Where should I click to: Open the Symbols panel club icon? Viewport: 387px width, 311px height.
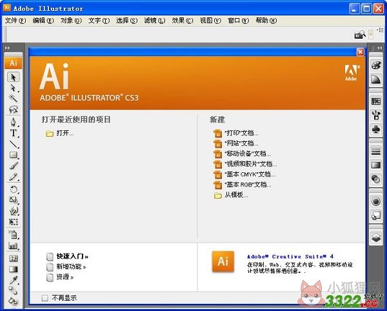pyautogui.click(x=376, y=129)
